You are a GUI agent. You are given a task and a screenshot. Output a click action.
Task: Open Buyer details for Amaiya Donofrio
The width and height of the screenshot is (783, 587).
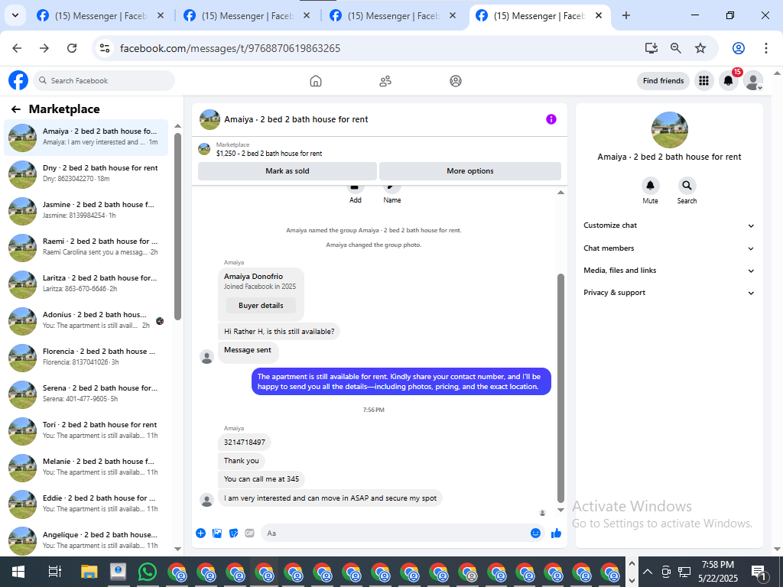click(x=261, y=306)
